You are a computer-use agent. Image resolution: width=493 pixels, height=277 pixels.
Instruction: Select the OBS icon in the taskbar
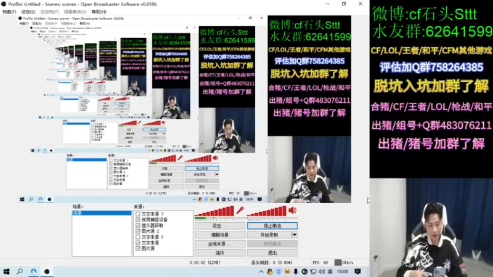click(x=47, y=271)
